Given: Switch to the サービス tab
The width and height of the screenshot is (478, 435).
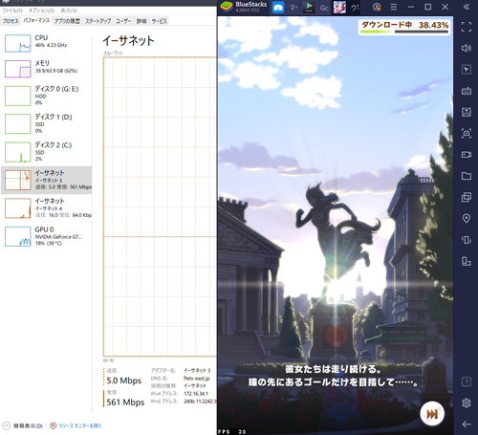Looking at the screenshot, I should point(159,21).
